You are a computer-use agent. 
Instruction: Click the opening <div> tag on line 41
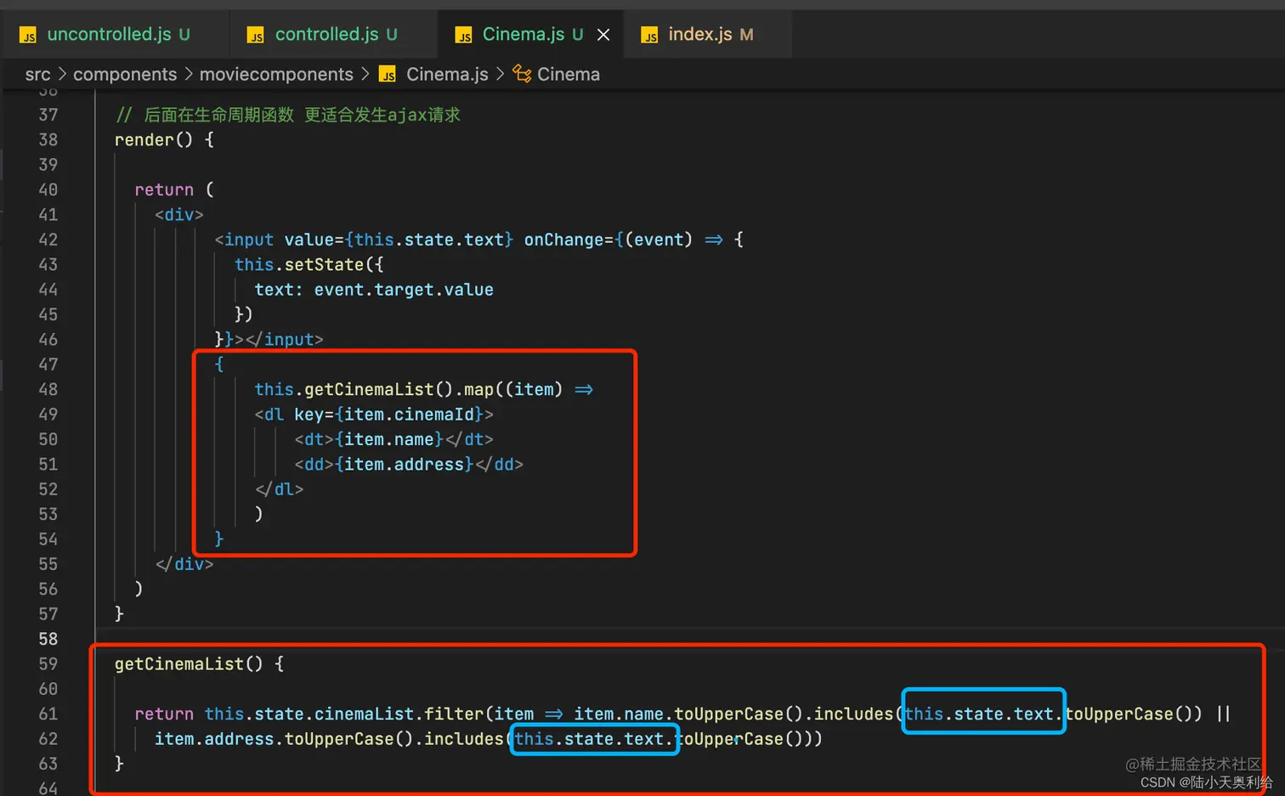click(x=179, y=215)
